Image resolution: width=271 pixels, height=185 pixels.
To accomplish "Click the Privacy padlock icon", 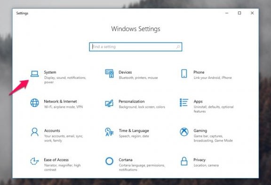I will [184, 161].
